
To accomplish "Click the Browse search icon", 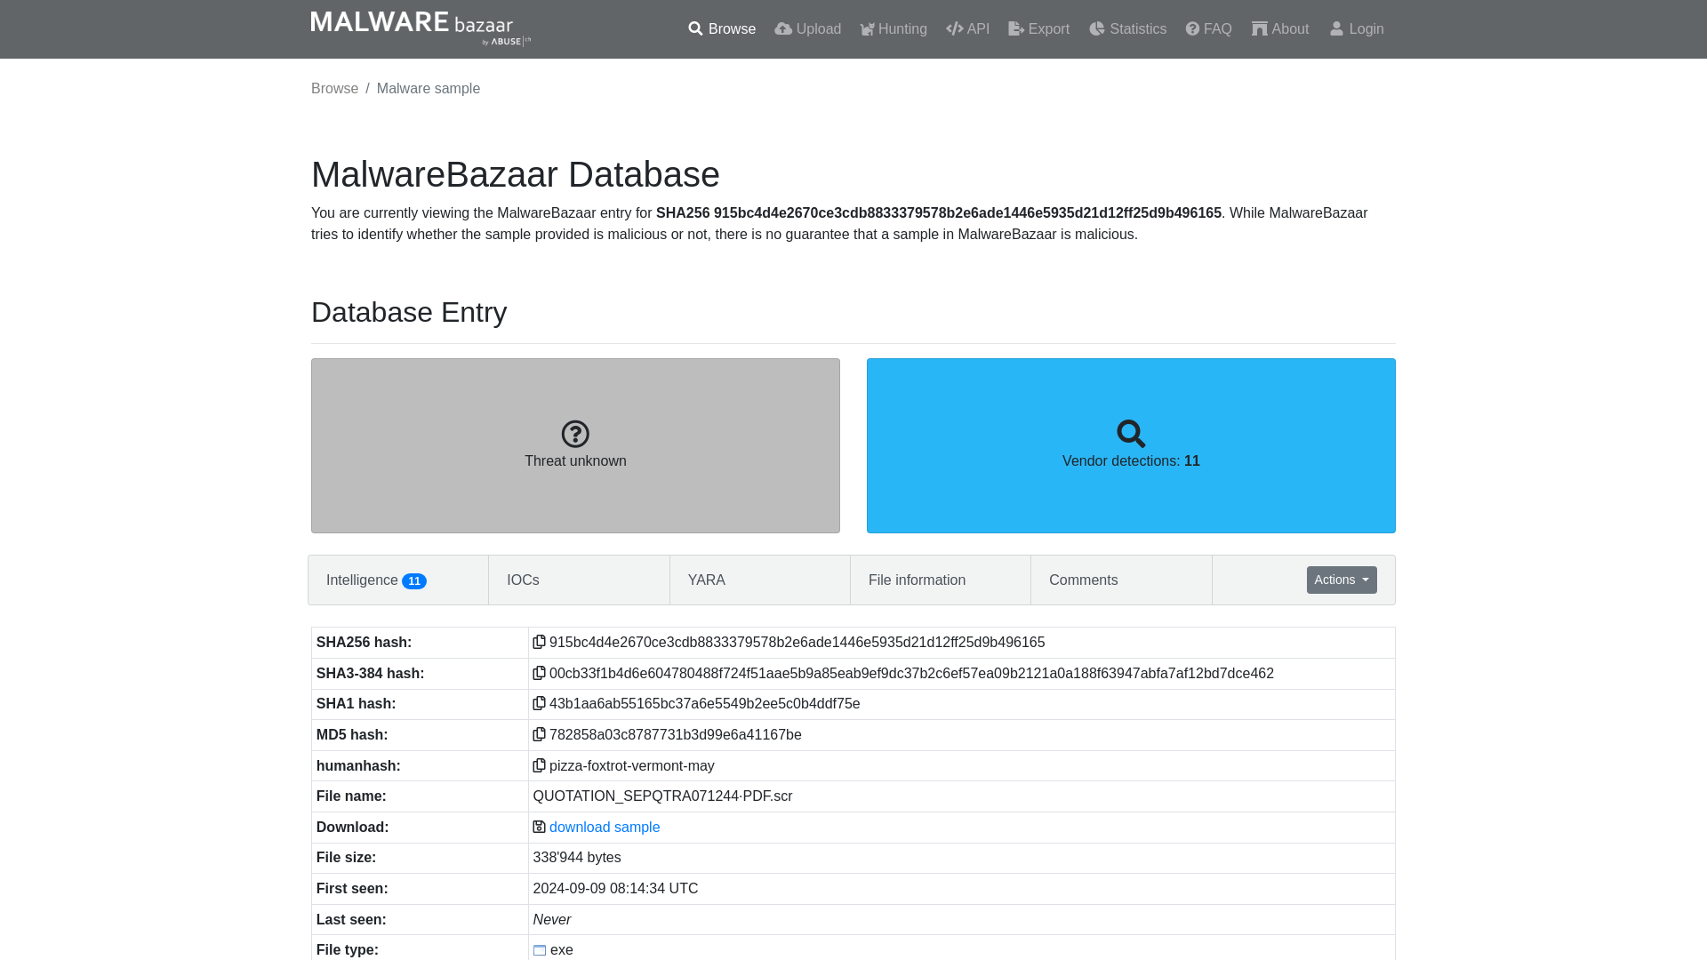I will (x=694, y=28).
